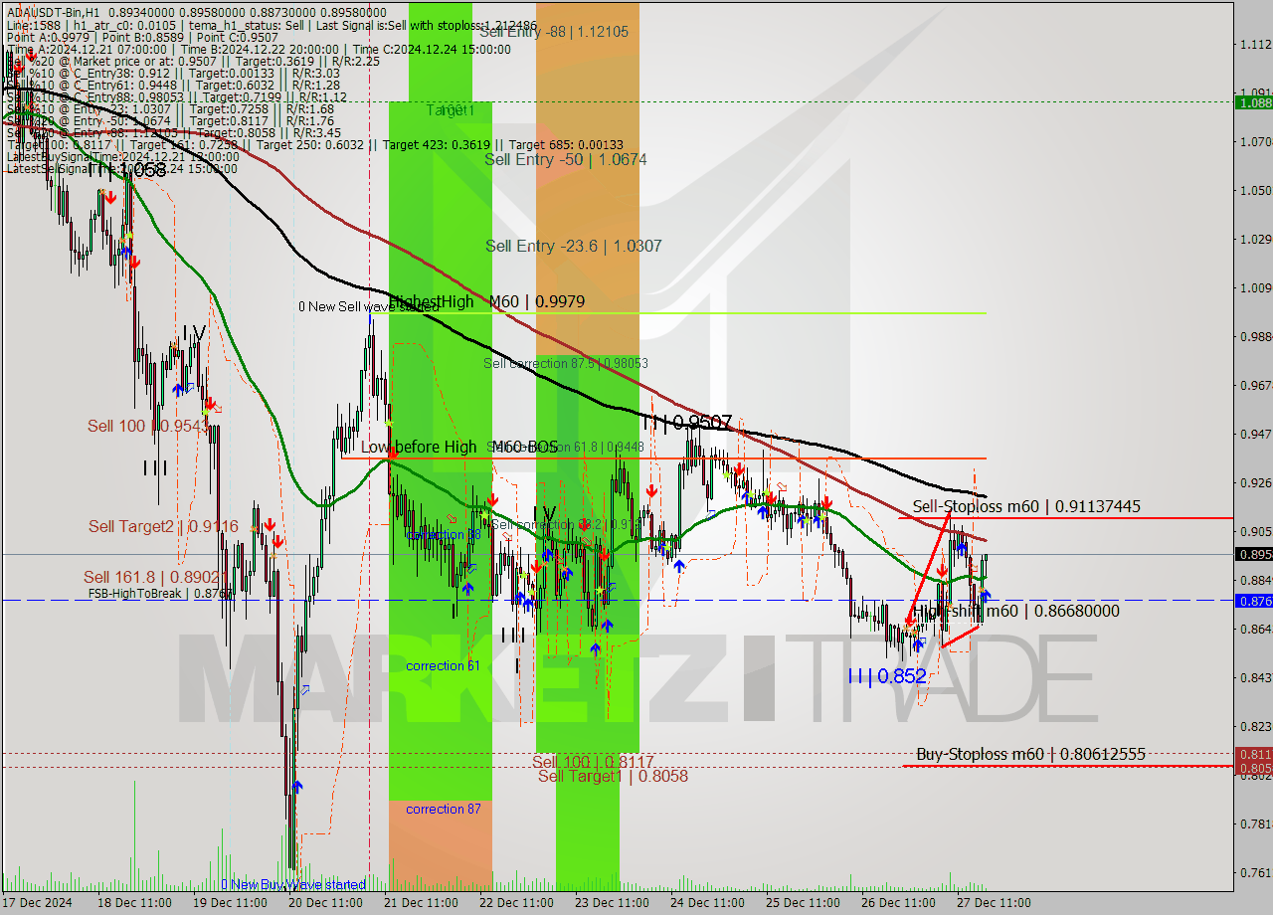Select the 0 New Sell wave started label
This screenshot has height=915, width=1273.
point(369,307)
